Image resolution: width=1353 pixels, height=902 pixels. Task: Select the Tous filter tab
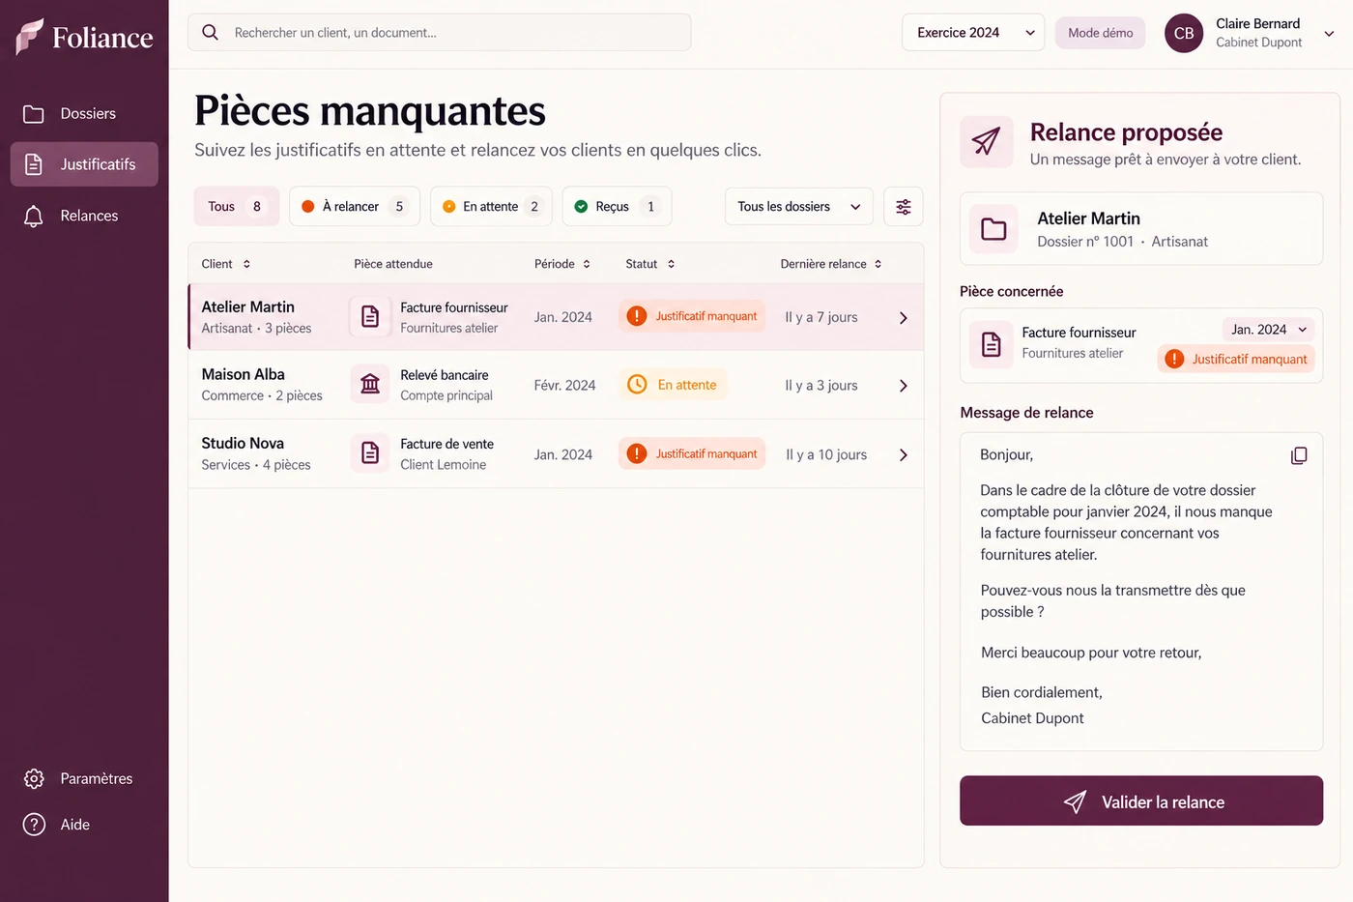click(237, 206)
